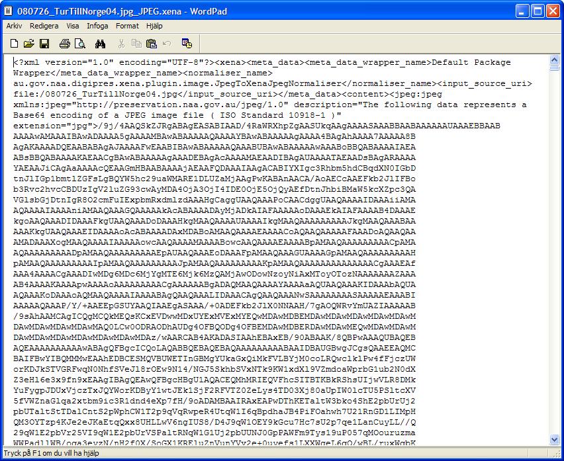Click the vertical scrollbar thumb
564x461 pixels.
click(x=554, y=67)
